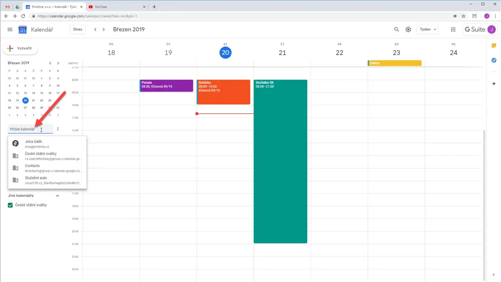Click the Vytvořit create button
Screen dimensions: 501x282
coord(20,48)
